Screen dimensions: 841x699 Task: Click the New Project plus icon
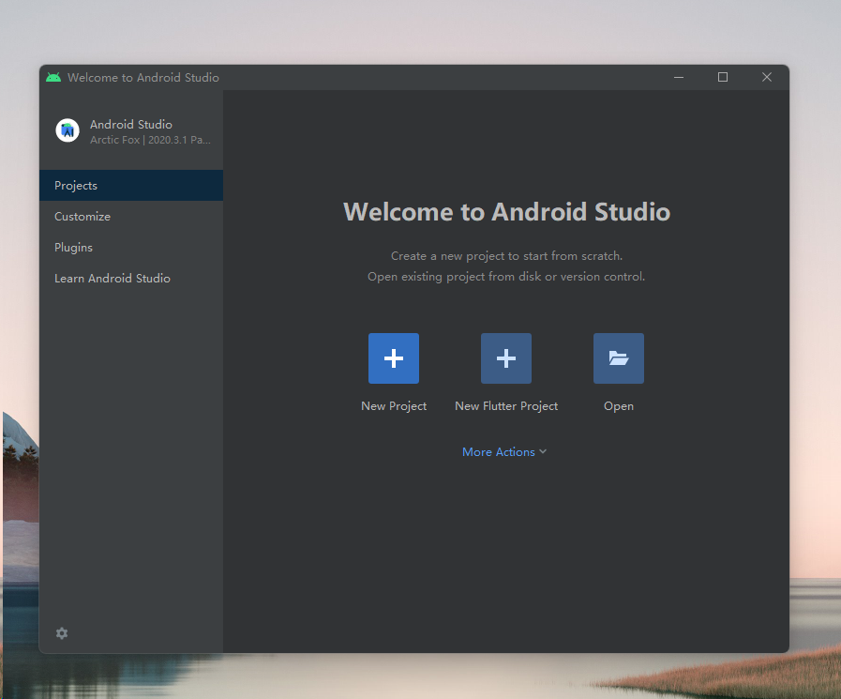coord(393,358)
